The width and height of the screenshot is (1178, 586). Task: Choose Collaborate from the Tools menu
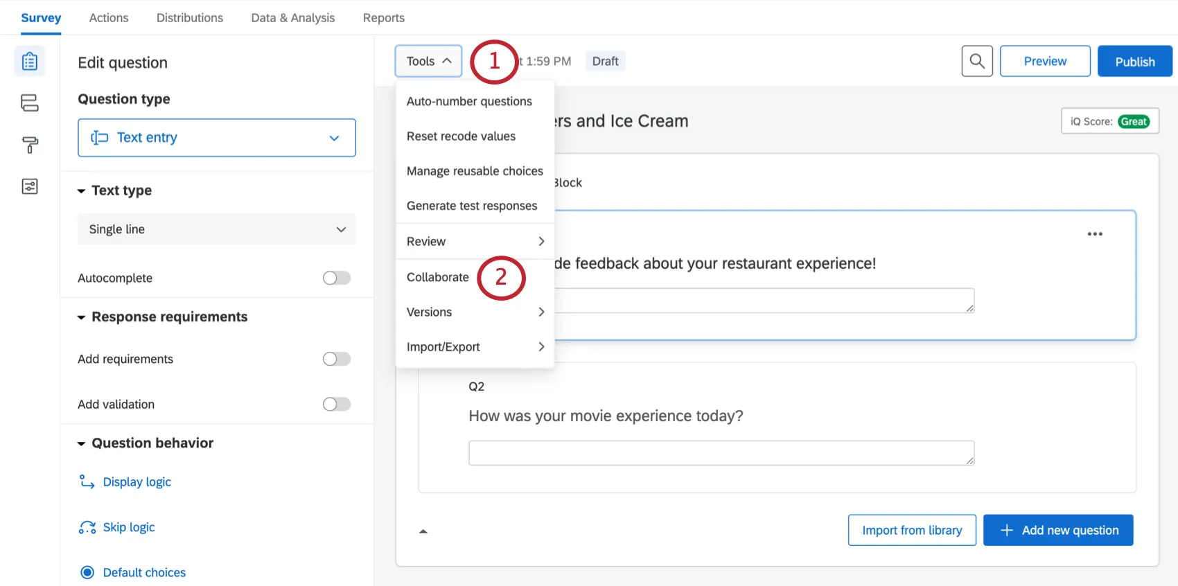[x=438, y=277]
